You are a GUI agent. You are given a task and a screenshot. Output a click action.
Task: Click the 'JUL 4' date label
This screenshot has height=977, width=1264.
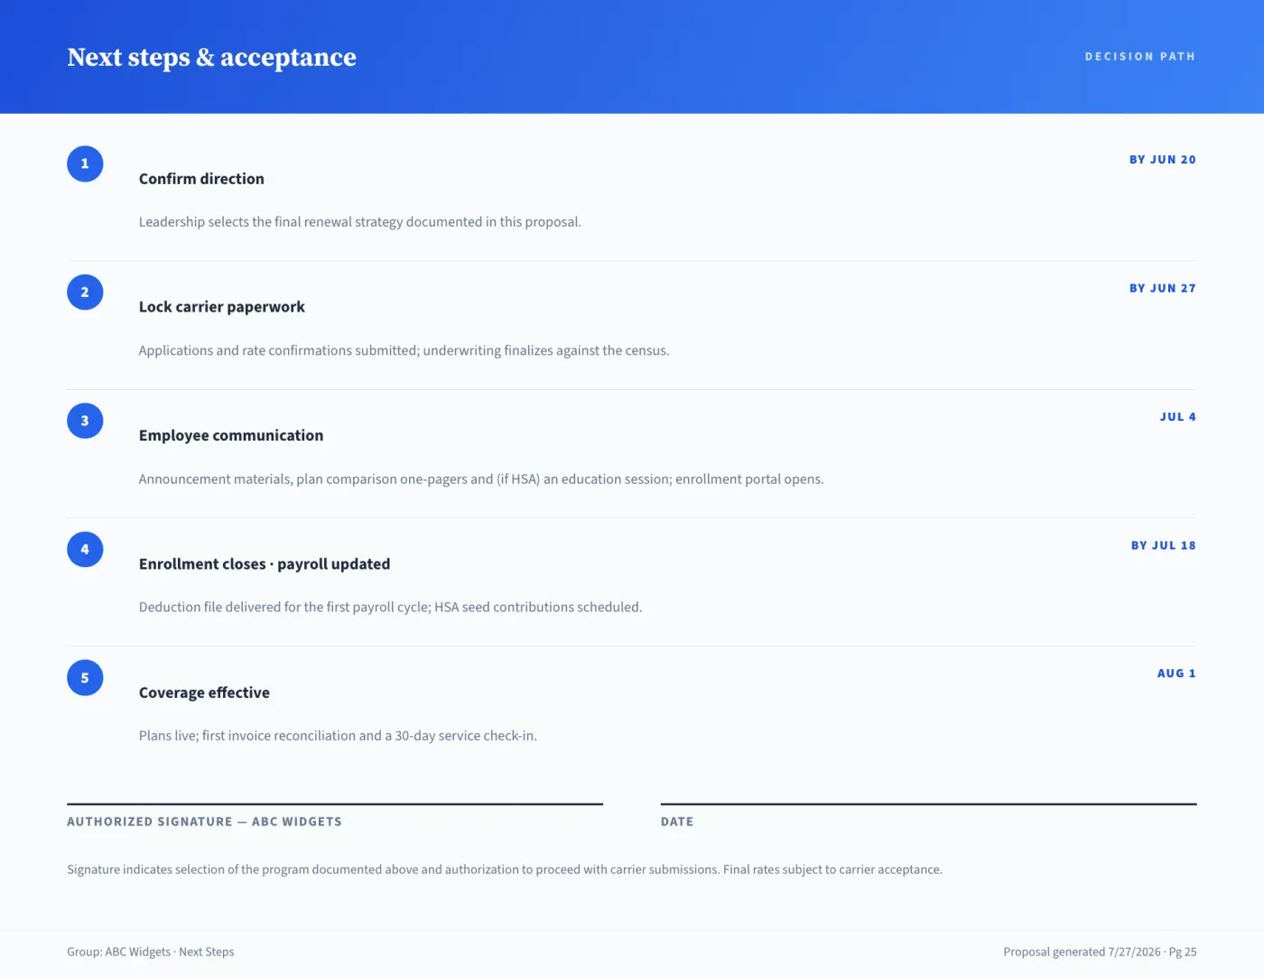click(1177, 416)
